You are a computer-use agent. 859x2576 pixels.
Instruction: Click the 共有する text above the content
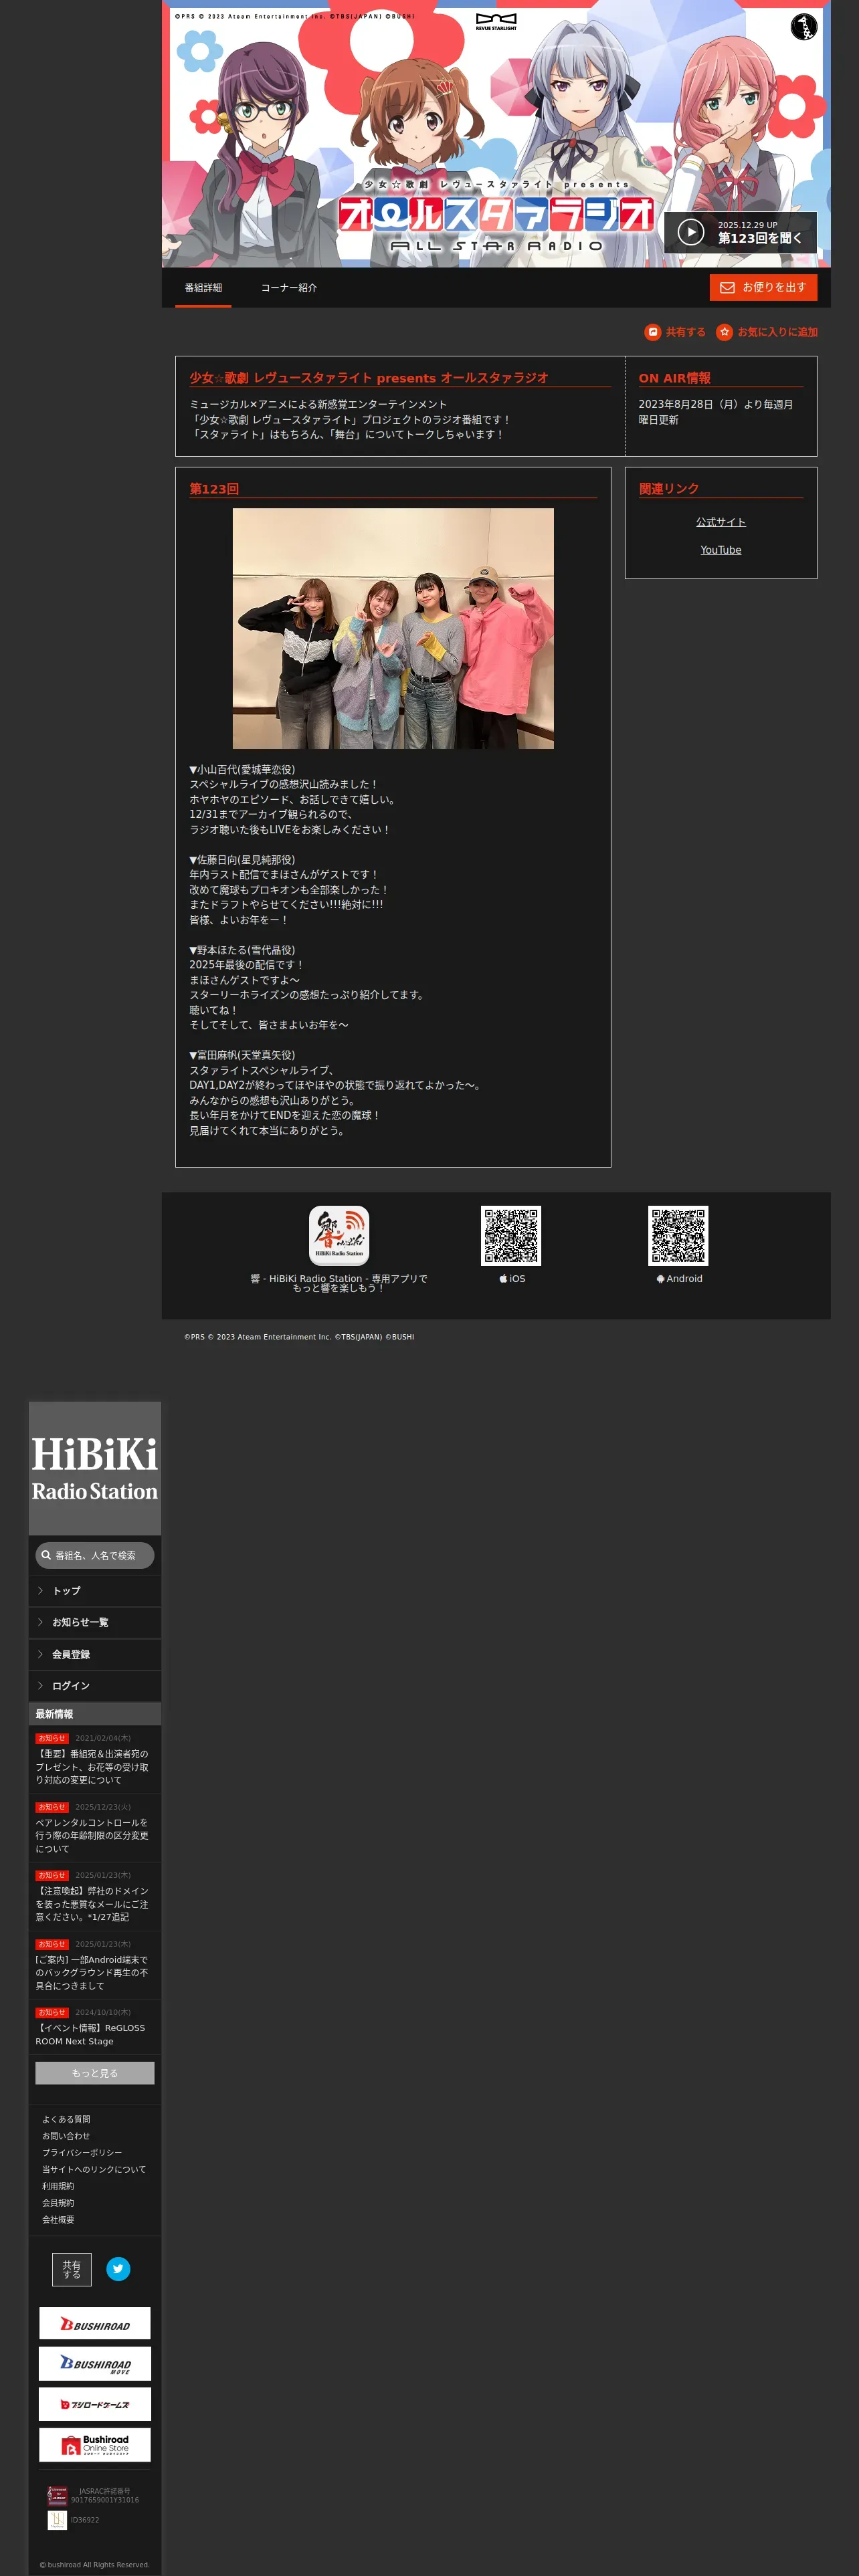click(x=686, y=332)
